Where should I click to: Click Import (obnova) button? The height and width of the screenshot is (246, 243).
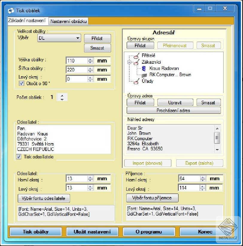(148, 163)
